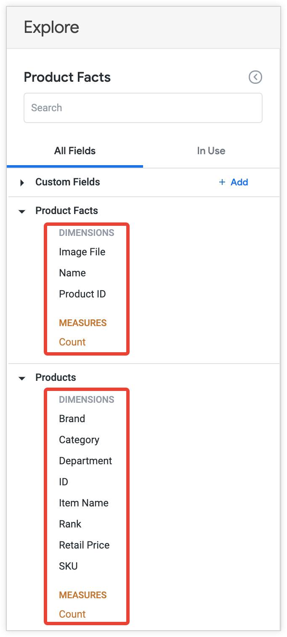Select the Category dimension
This screenshot has width=287, height=637.
79,439
